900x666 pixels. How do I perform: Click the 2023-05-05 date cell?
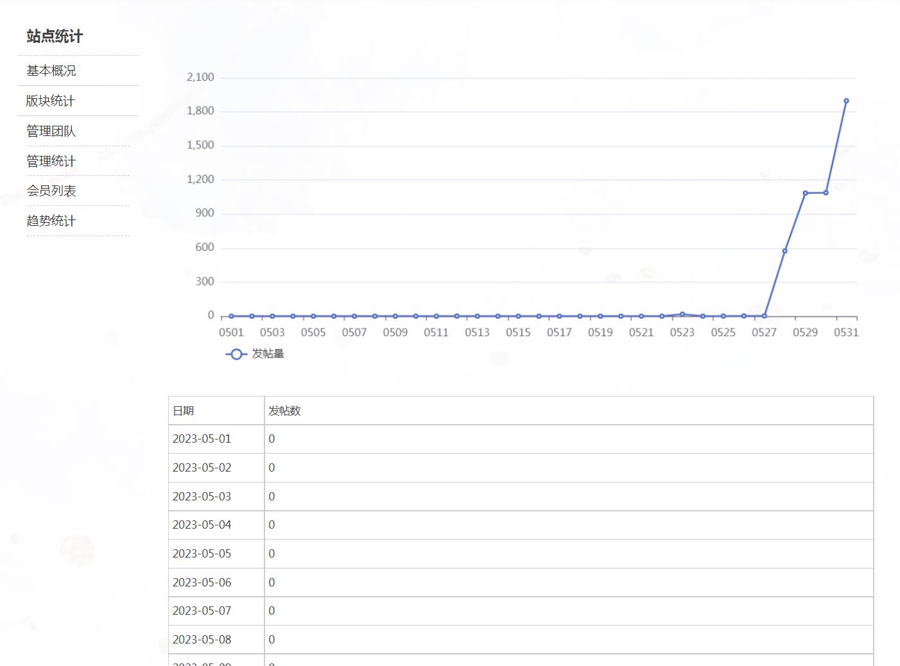coord(202,554)
